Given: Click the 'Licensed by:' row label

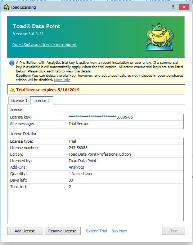Looking at the screenshot, I should point(21,161).
